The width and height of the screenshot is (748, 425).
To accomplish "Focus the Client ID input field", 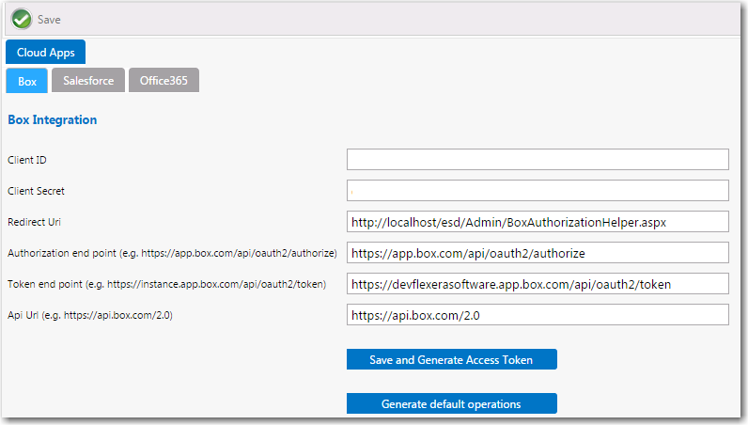I will click(538, 159).
